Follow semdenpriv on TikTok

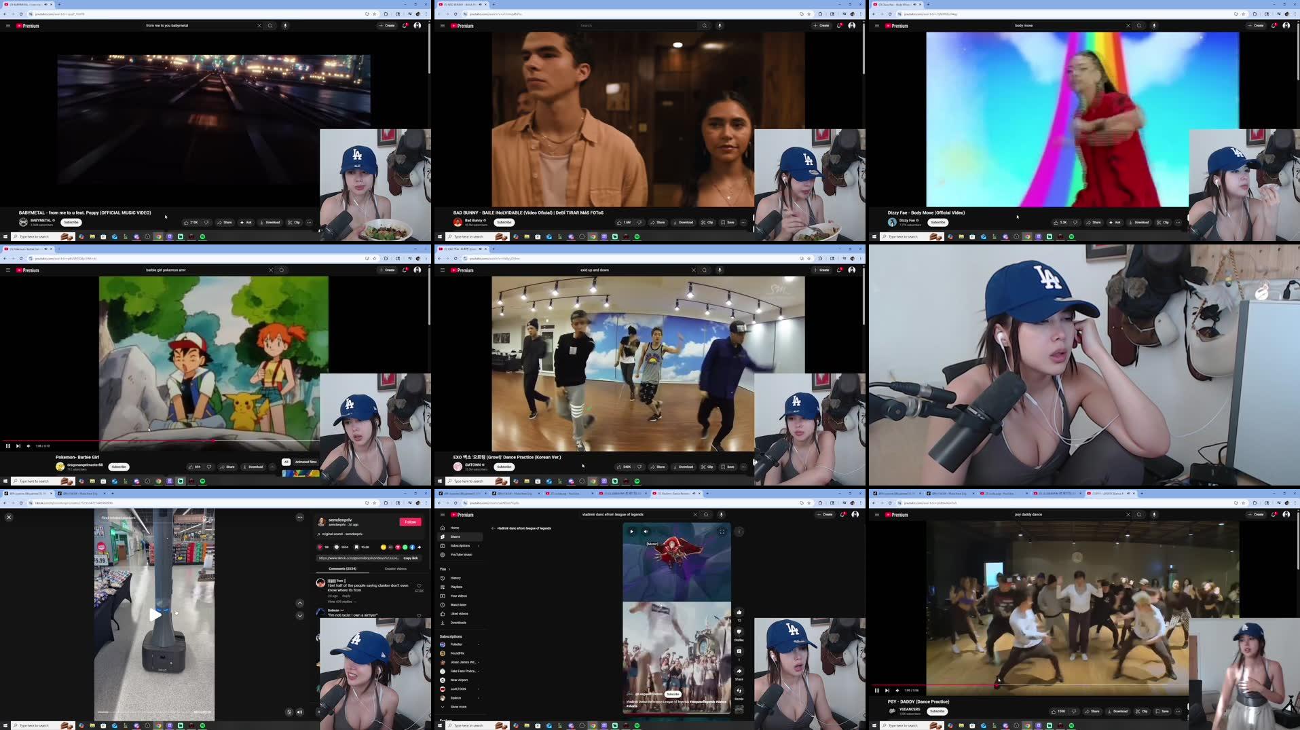click(410, 522)
